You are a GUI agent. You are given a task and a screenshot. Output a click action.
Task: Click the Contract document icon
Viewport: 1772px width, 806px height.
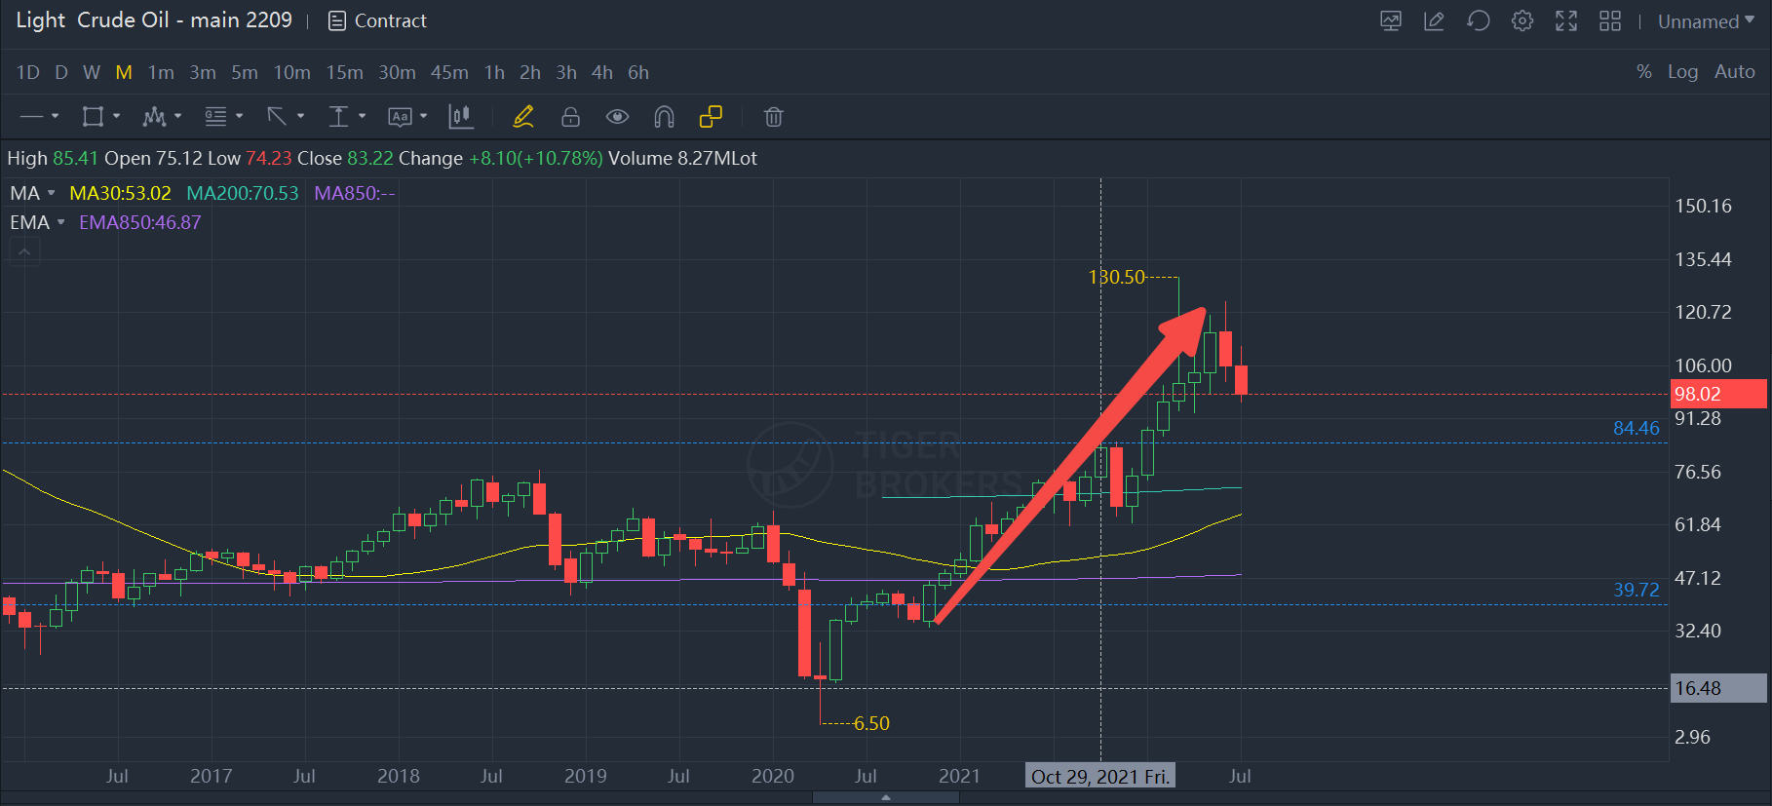pos(337,20)
